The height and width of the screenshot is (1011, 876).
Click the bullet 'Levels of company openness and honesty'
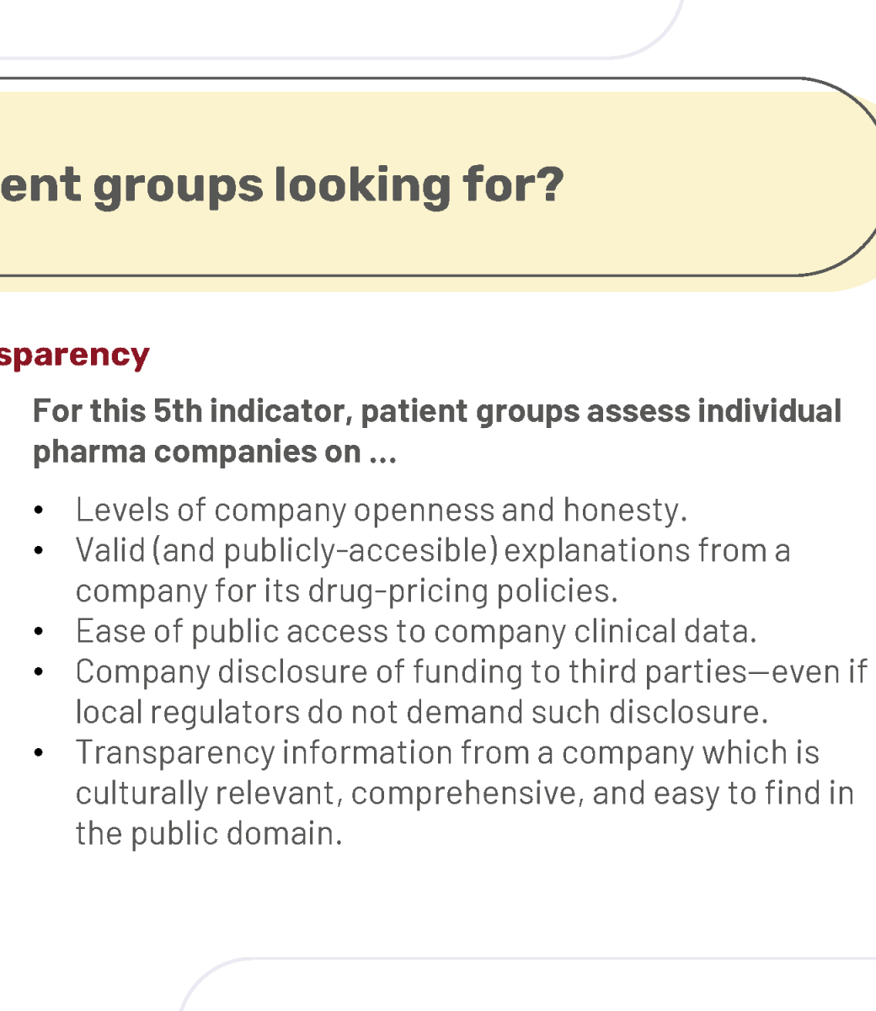pos(382,510)
